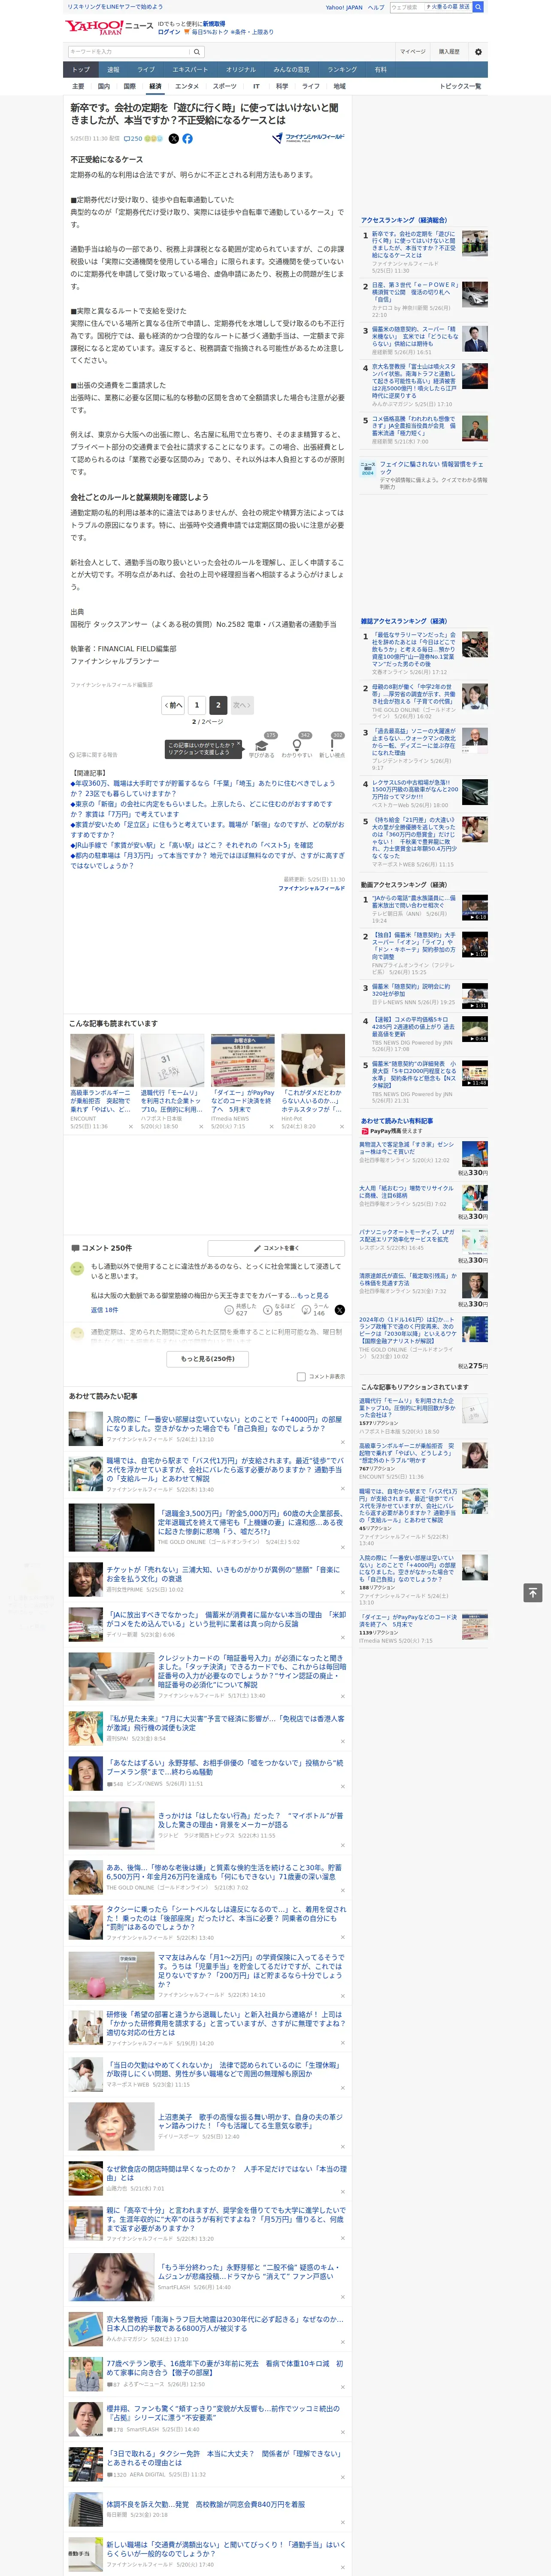
Task: Open the エンタメ news category
Action: [187, 86]
